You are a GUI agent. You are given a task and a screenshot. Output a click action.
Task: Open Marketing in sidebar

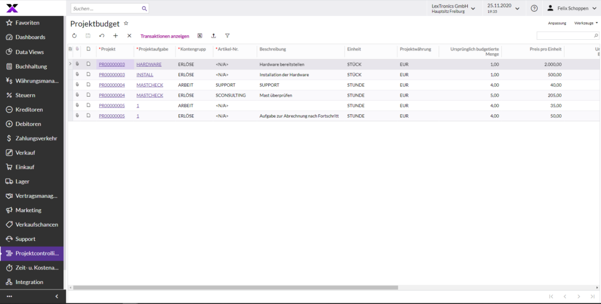pos(32,210)
